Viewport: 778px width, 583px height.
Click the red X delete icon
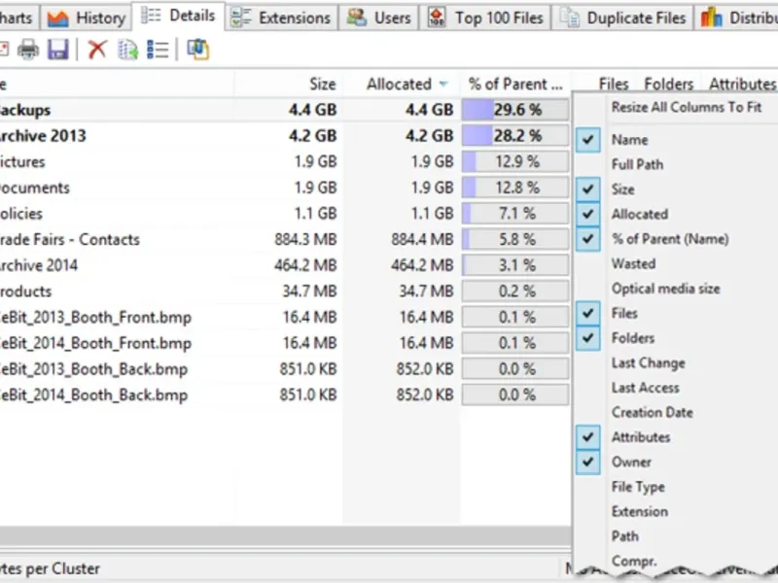[97, 50]
